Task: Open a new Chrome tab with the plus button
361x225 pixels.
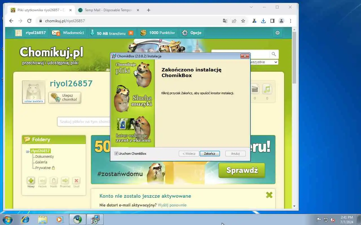Action: (149, 10)
